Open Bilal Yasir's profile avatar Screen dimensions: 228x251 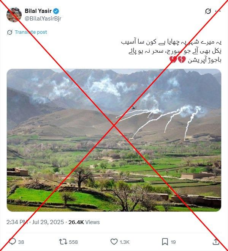(x=14, y=14)
